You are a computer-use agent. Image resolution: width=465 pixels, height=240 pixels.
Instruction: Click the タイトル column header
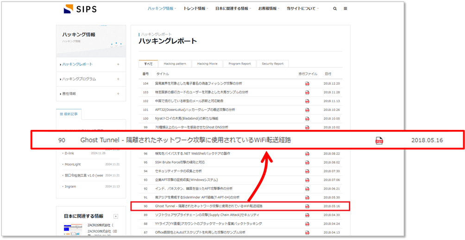[x=163, y=74]
